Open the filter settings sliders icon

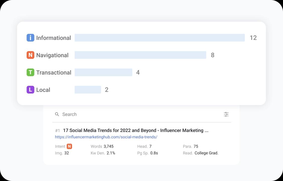[226, 114]
